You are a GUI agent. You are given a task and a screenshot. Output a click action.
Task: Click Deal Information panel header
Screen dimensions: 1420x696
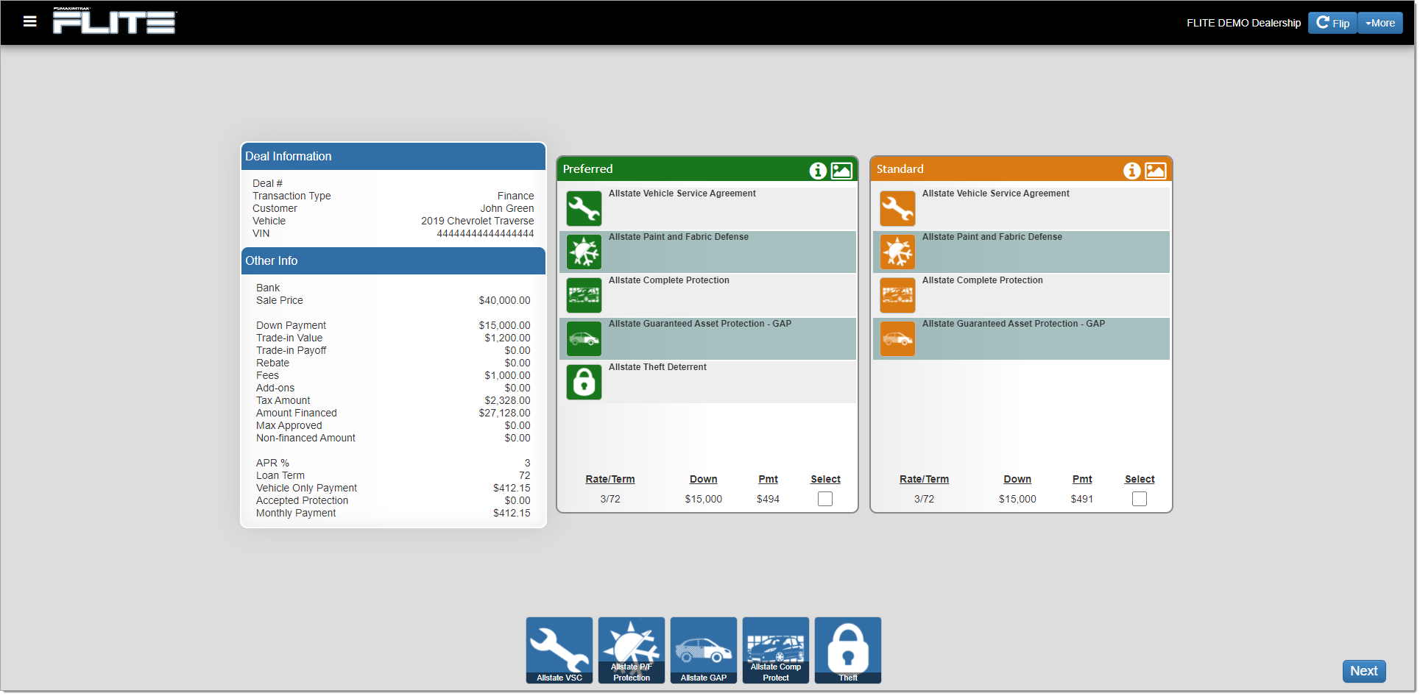[x=393, y=157]
